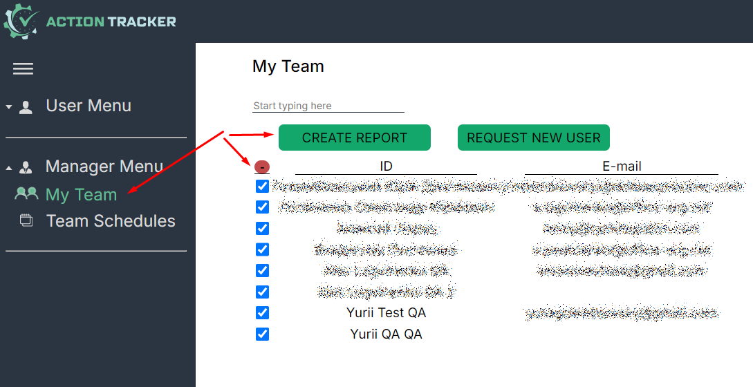Sort by the ID column header
This screenshot has width=753, height=387.
click(x=386, y=167)
